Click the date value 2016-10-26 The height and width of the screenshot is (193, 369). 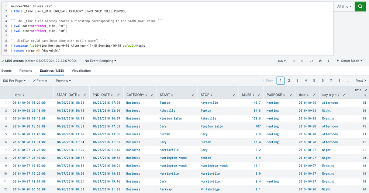pyautogui.click(x=307, y=189)
